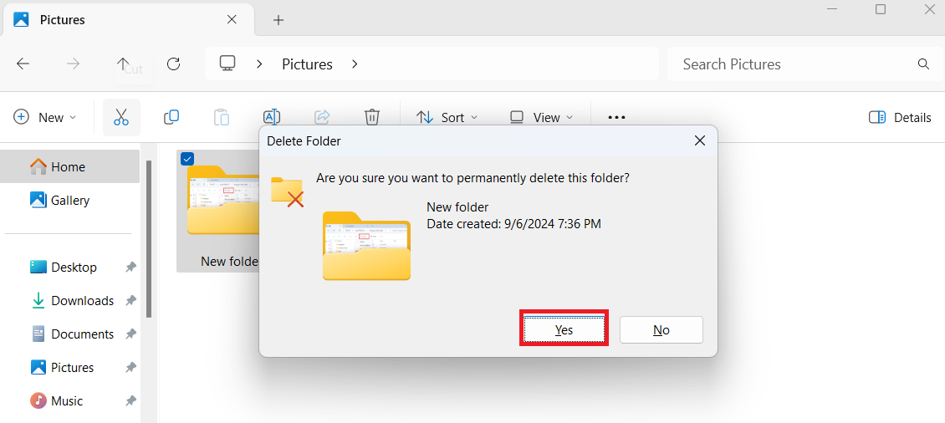Click the search magnifier icon

point(922,64)
